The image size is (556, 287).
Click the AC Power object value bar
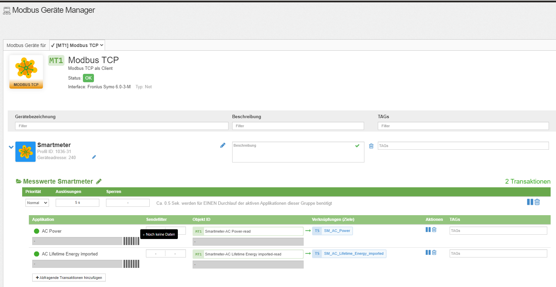pyautogui.click(x=248, y=242)
